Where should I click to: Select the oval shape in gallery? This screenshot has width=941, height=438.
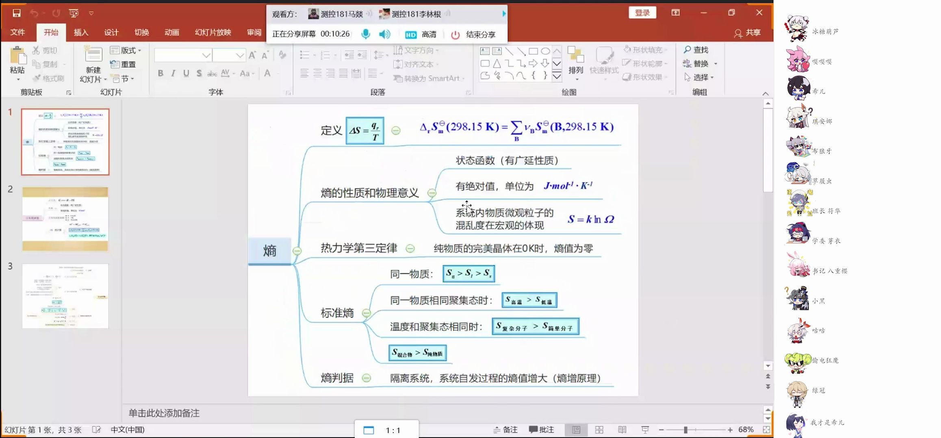[x=545, y=51]
